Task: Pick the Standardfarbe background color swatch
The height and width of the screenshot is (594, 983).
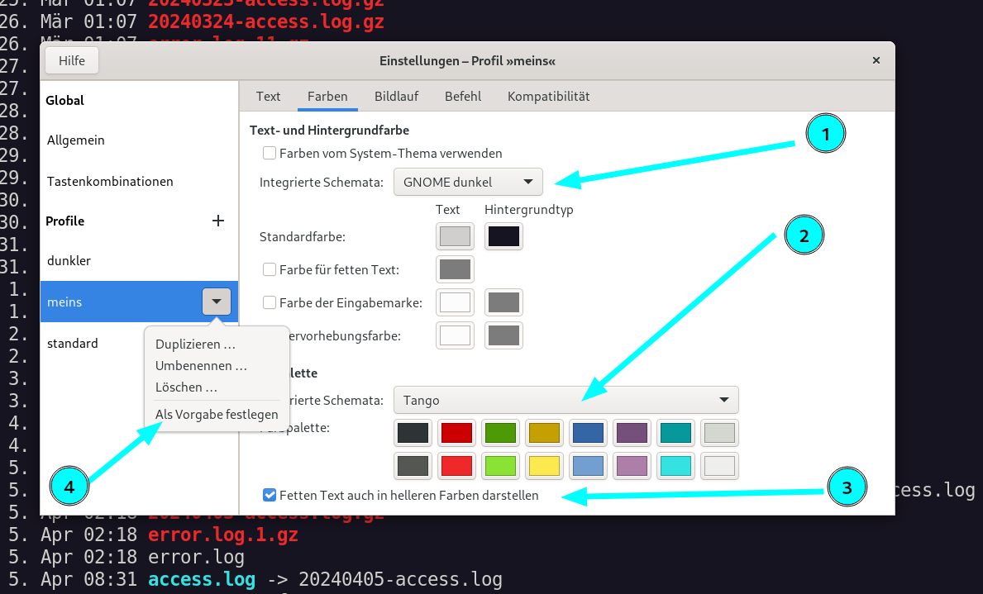Action: pyautogui.click(x=503, y=236)
